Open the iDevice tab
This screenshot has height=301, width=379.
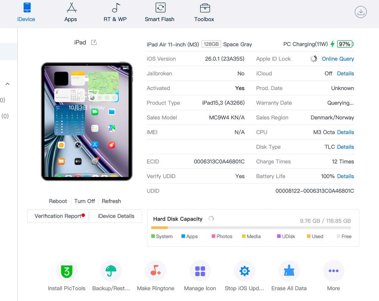click(26, 12)
